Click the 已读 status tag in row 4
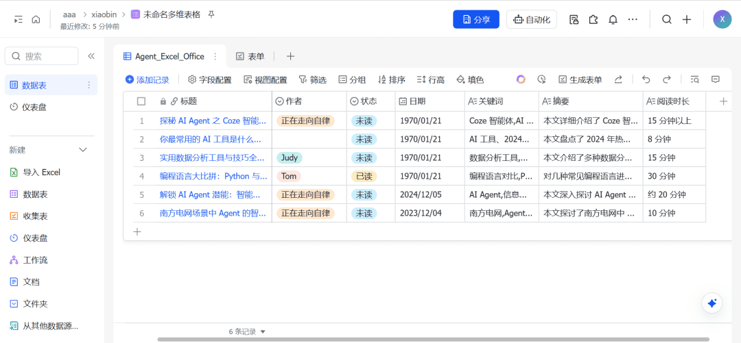This screenshot has width=741, height=343. 364,176
